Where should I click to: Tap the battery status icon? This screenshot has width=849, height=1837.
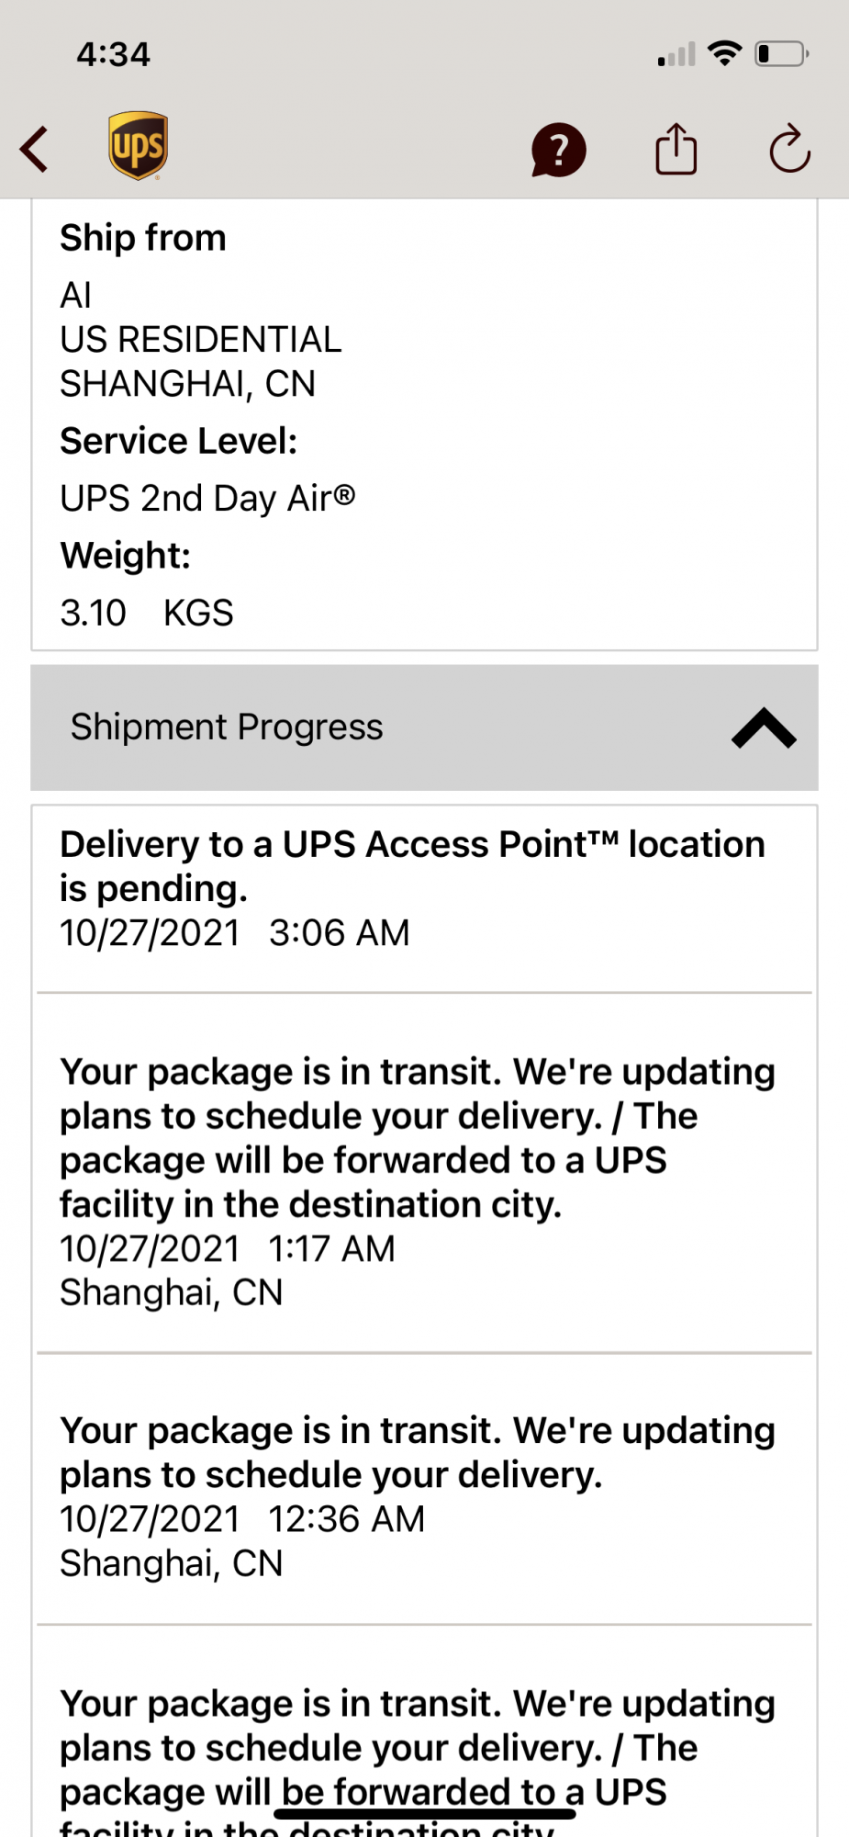[x=781, y=54]
